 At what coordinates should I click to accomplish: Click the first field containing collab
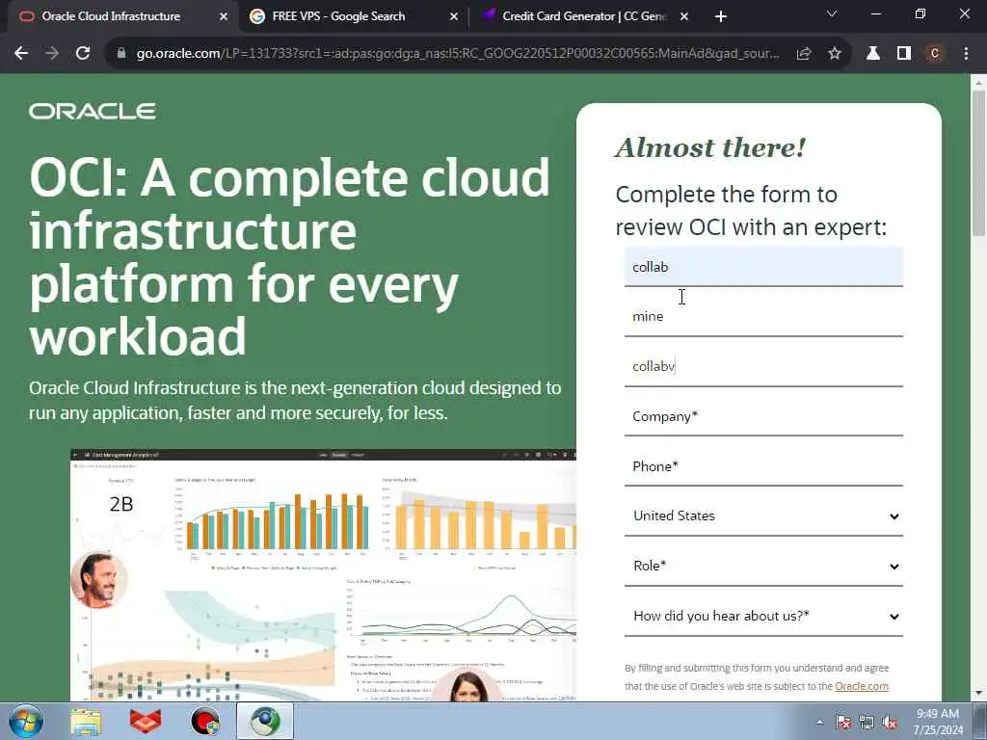[763, 267]
